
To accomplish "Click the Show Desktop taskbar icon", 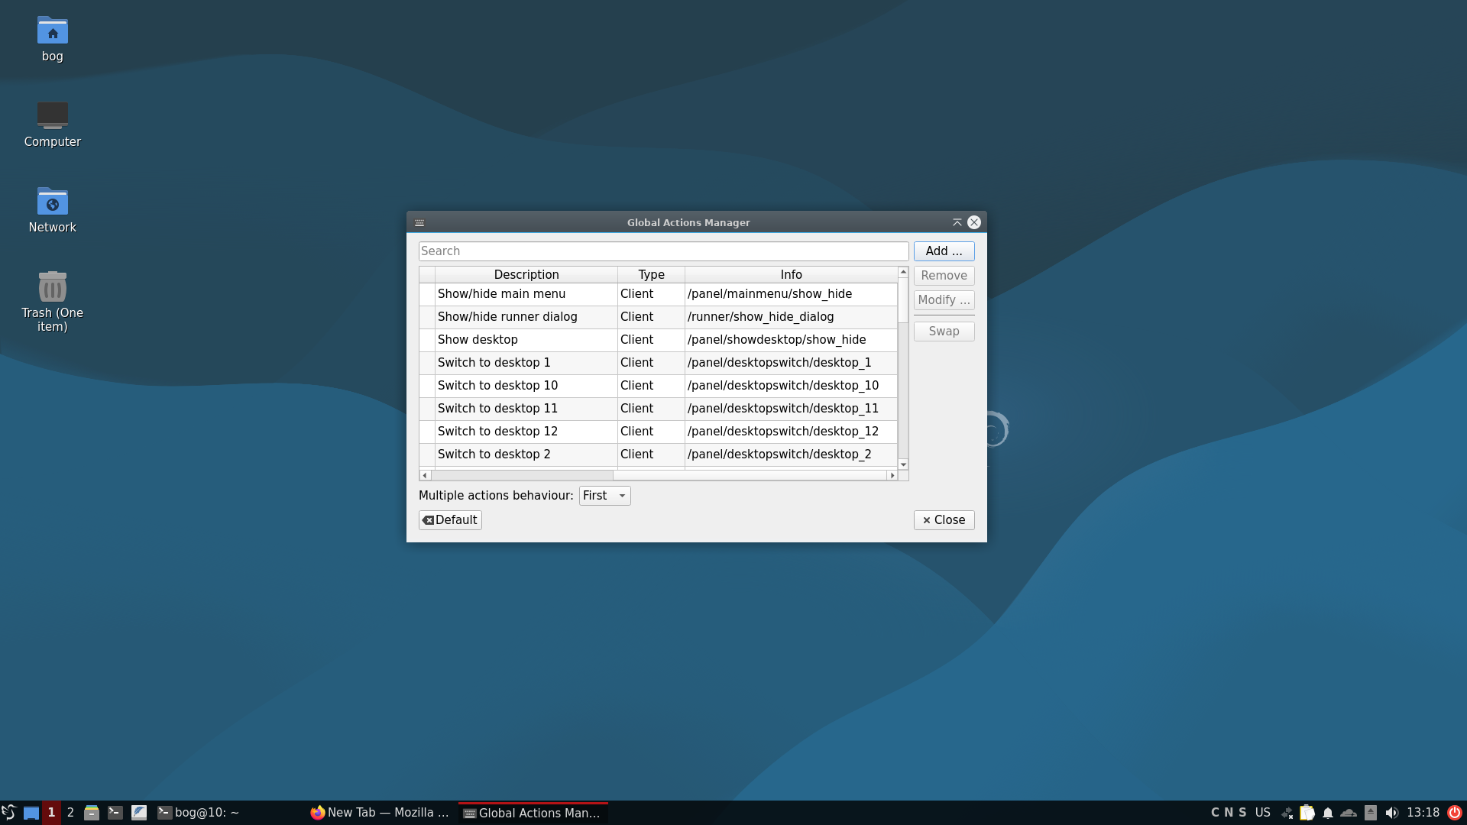I will click(x=31, y=812).
